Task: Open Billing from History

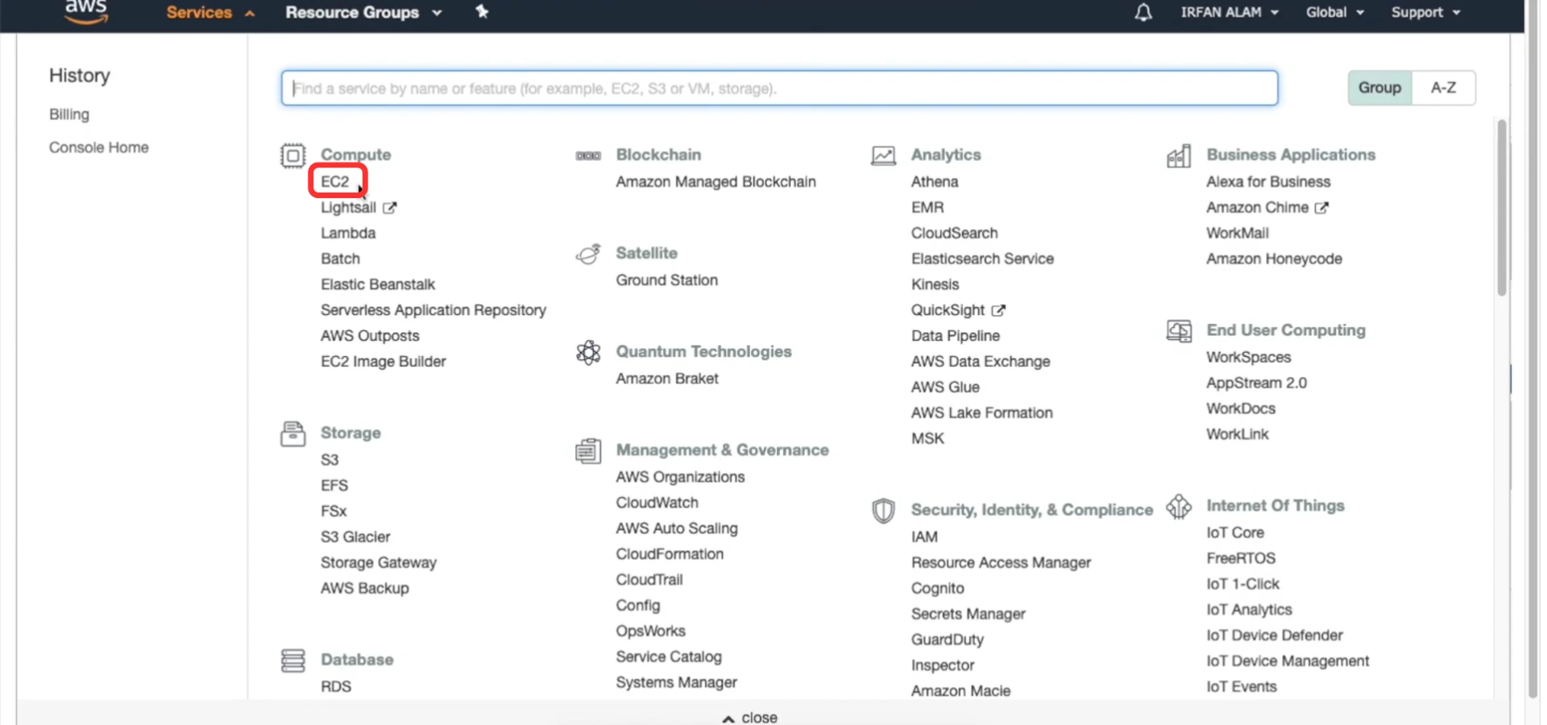Action: pos(69,114)
